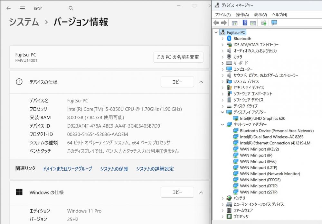The image size is (322, 224).
Task: Click the バッテリ battery icon
Action: pos(229,198)
